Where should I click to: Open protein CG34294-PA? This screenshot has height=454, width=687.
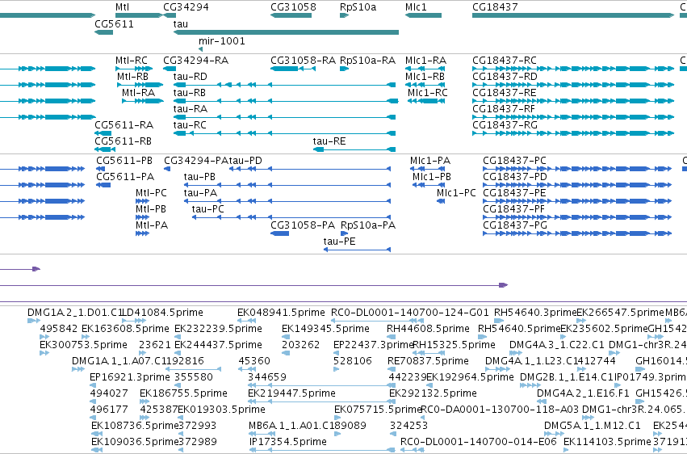click(196, 161)
